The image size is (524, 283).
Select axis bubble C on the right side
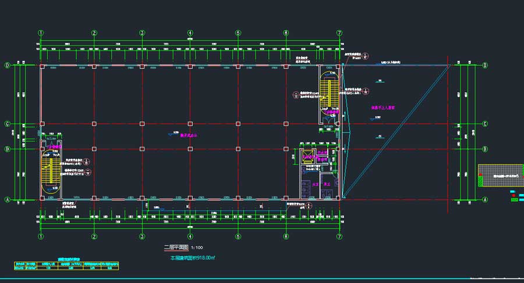[485, 124]
